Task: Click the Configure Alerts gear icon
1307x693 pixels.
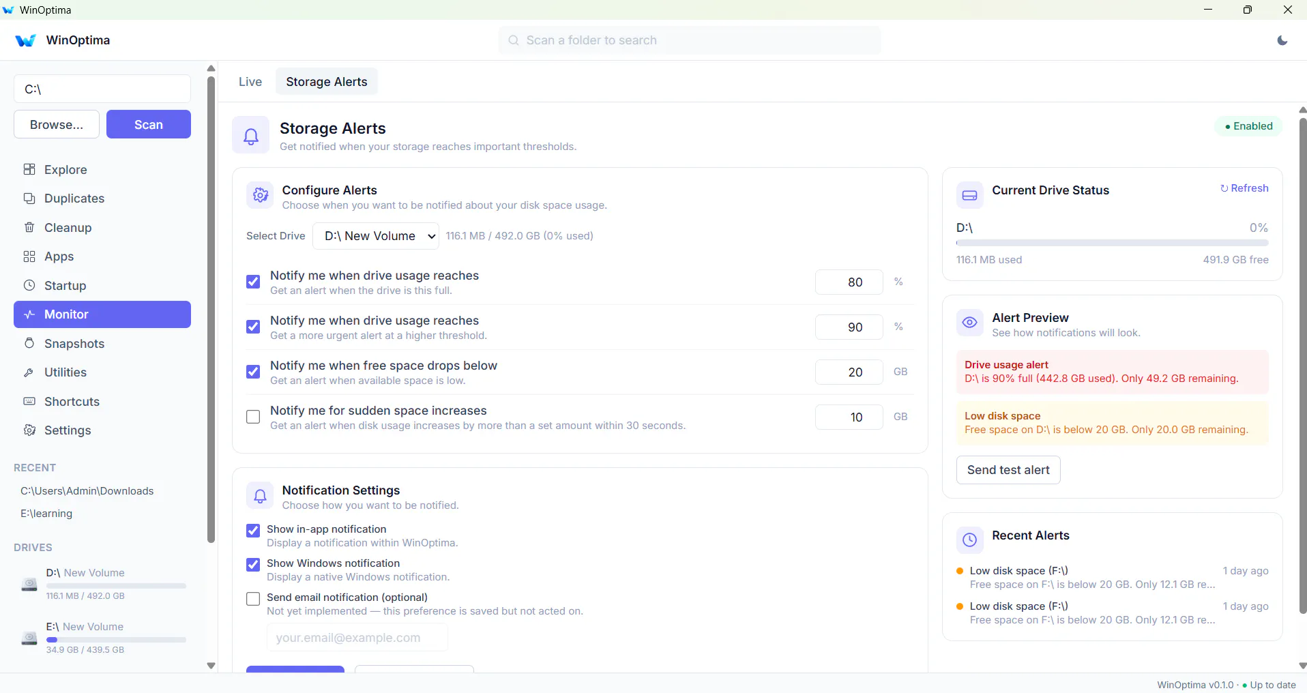Action: pyautogui.click(x=260, y=196)
